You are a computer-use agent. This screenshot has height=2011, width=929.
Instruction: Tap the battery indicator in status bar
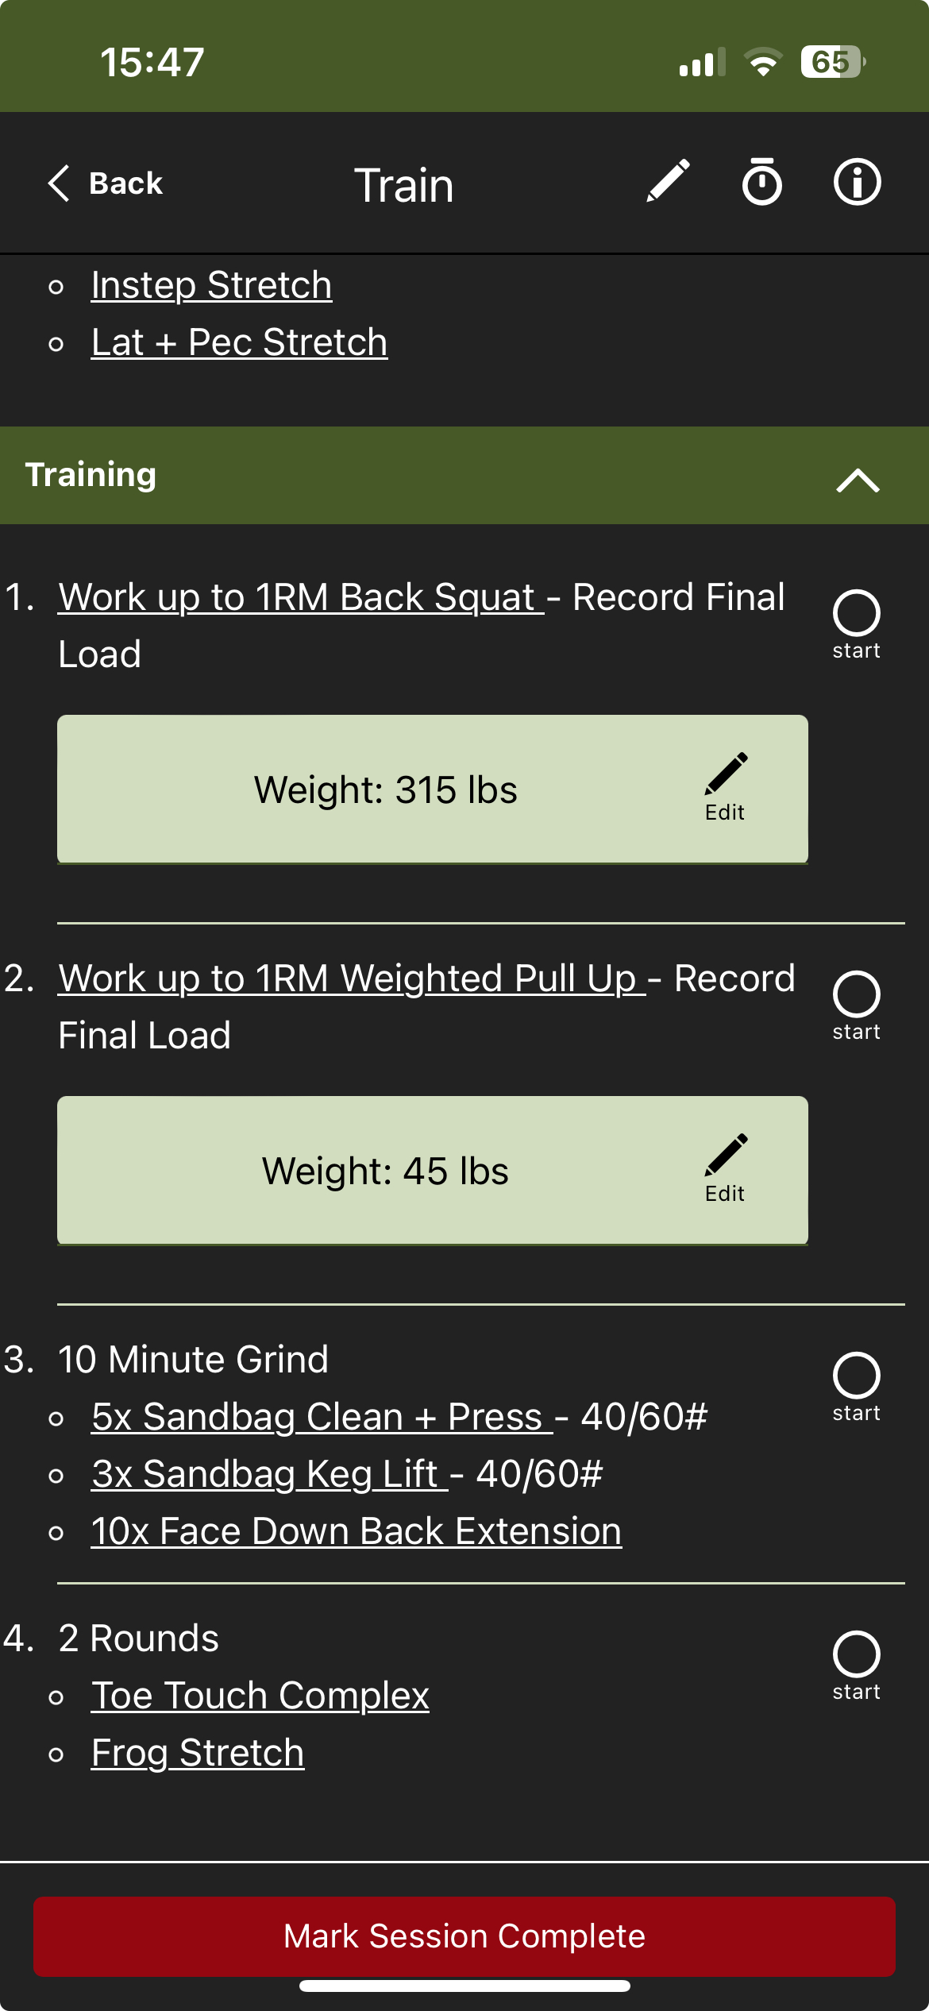pos(832,62)
